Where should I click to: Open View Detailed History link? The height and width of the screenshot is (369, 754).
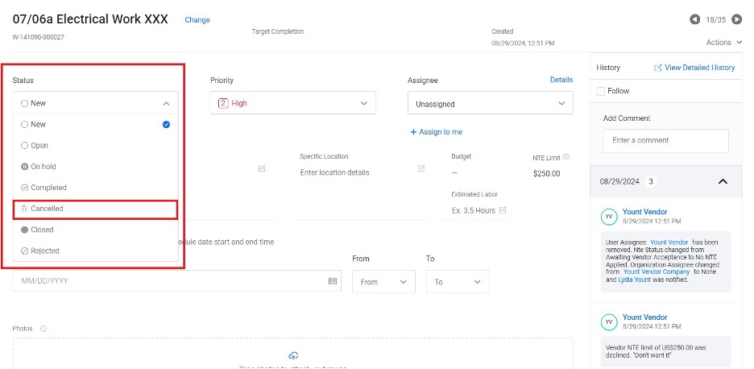(694, 68)
